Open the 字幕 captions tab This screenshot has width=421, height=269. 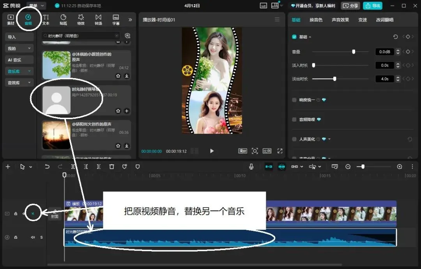point(116,20)
